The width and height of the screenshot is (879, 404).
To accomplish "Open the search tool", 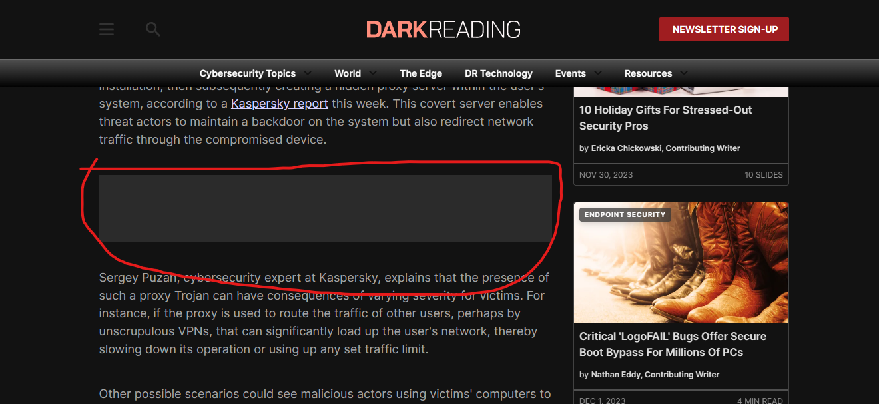I will pyautogui.click(x=152, y=29).
